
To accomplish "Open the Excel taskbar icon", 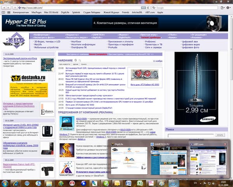I will (x=140, y=183).
